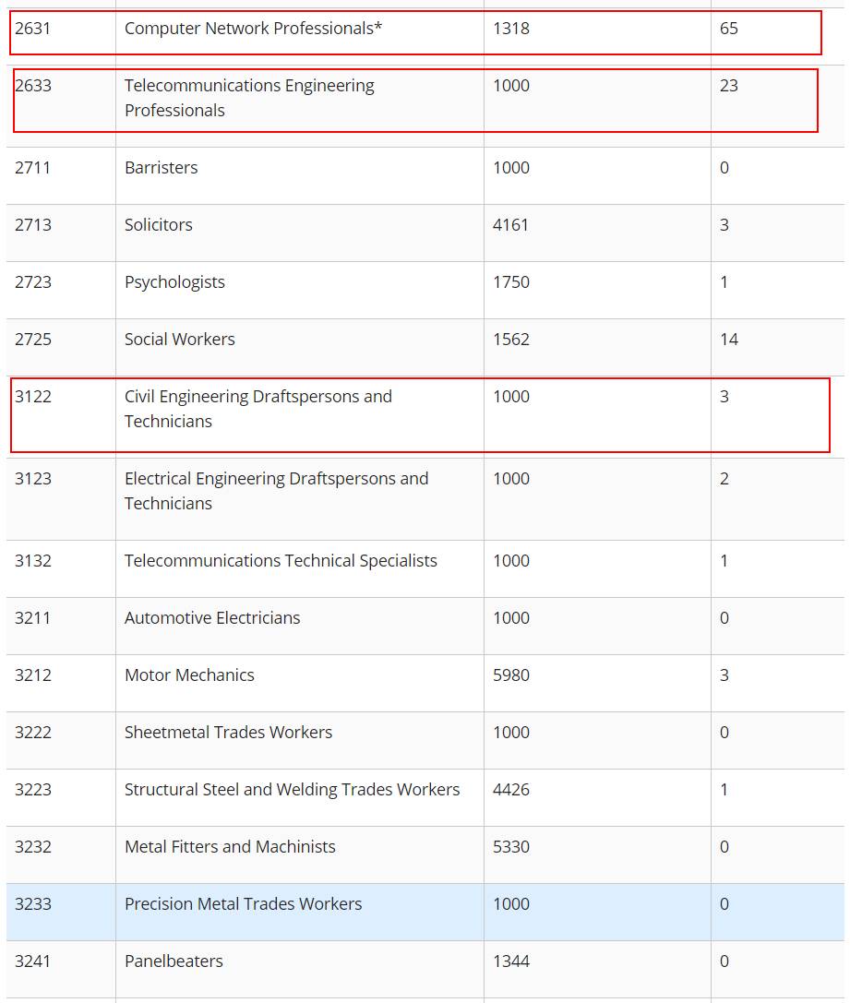Click Telecommunications Technical Specialists row
850x1003 pixels.
[x=281, y=561]
